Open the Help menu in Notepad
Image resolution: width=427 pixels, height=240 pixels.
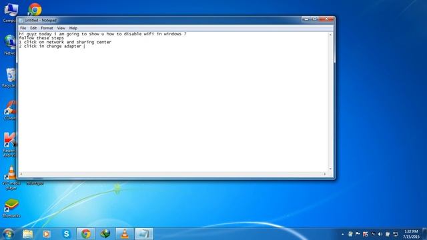pos(73,28)
